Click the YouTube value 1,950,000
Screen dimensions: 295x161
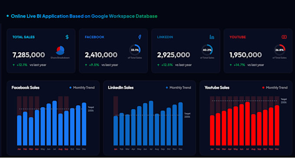246,55
